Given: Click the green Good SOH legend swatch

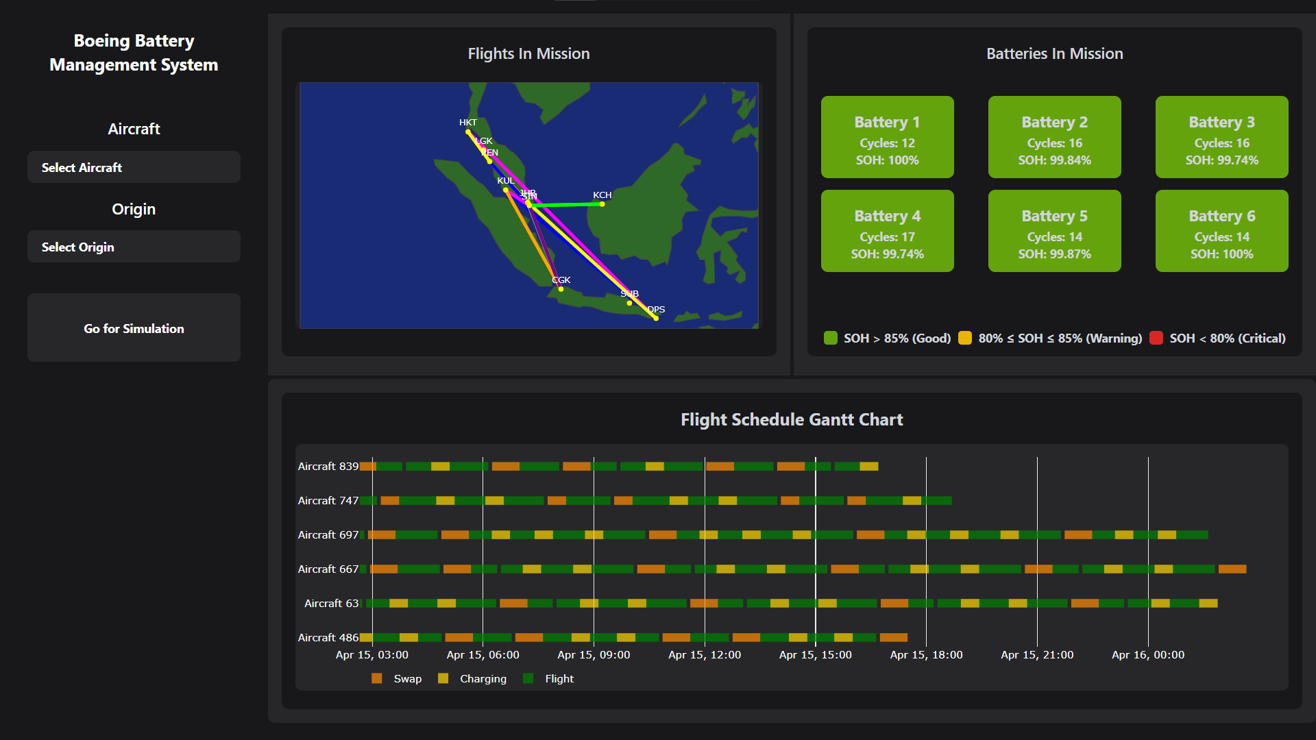Looking at the screenshot, I should pyautogui.click(x=830, y=338).
